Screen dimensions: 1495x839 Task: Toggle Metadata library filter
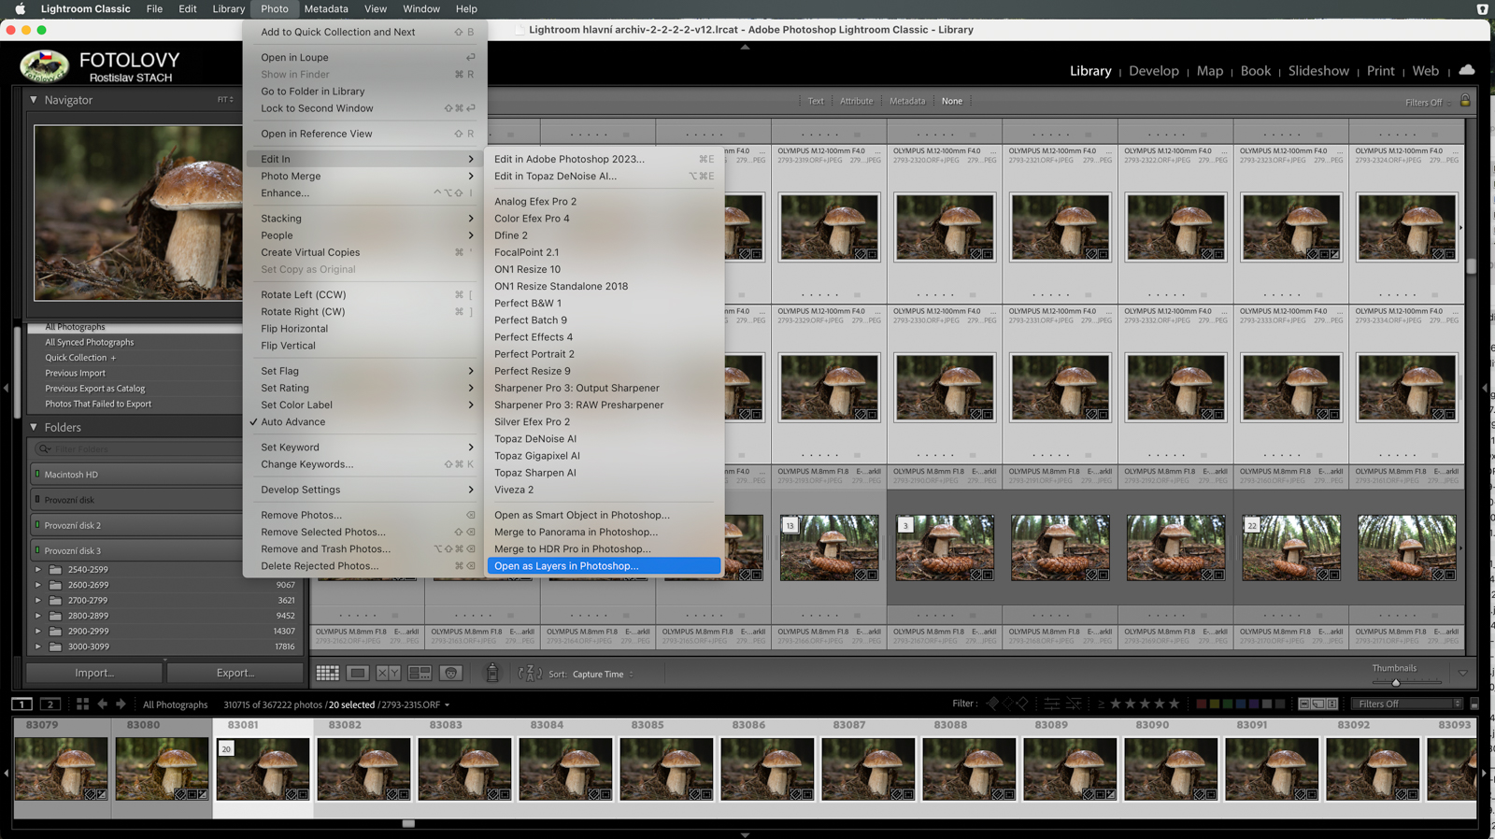907,101
